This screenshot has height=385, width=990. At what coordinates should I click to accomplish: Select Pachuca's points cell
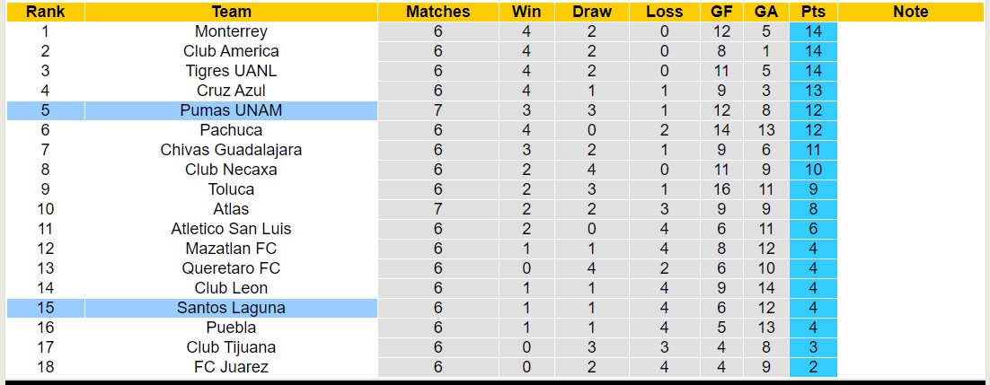point(813,130)
